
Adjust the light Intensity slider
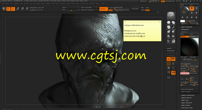pos(192,21)
